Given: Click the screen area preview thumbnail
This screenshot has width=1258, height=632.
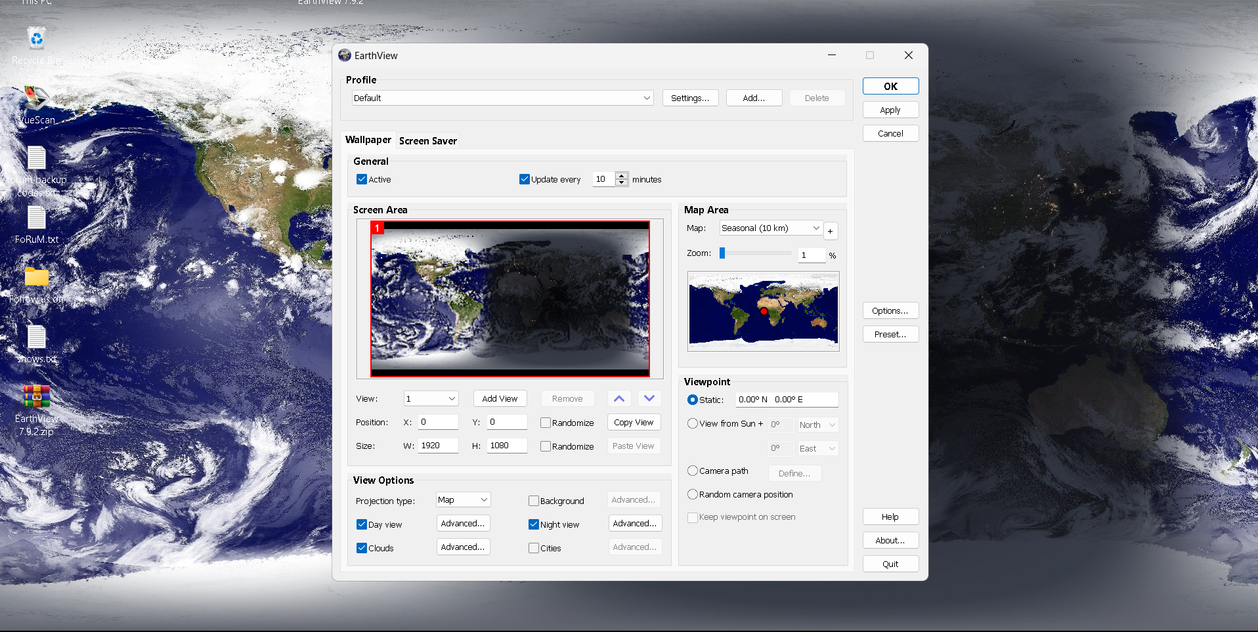Looking at the screenshot, I should pyautogui.click(x=510, y=299).
